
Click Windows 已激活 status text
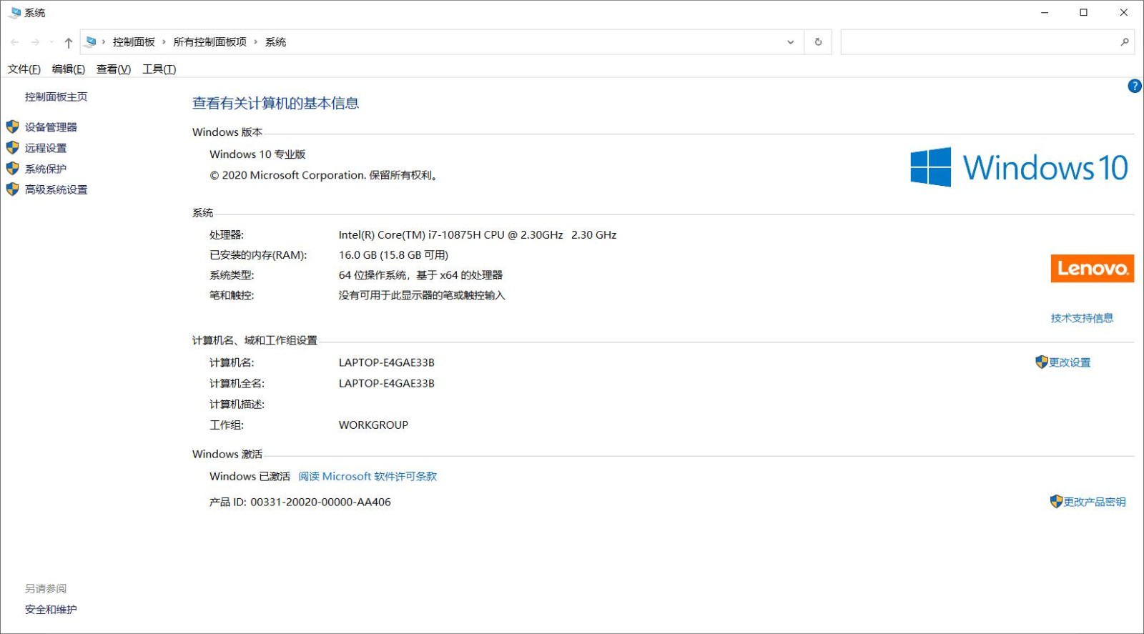click(x=250, y=476)
